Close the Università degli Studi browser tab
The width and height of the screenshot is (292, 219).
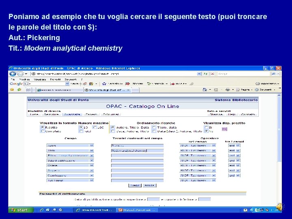(x=128, y=90)
